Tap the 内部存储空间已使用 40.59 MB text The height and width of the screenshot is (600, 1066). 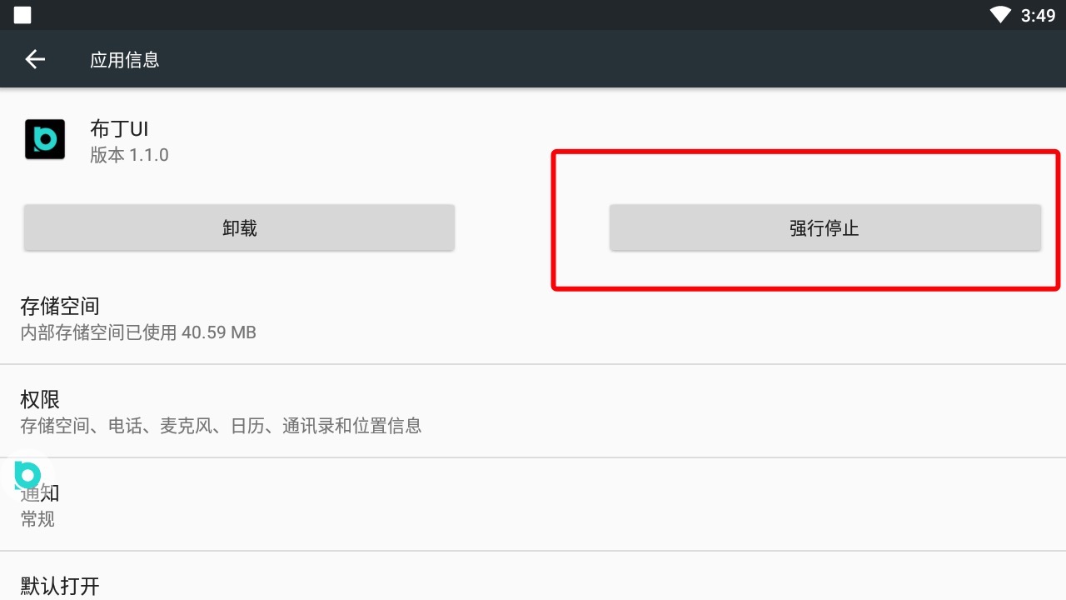point(138,332)
